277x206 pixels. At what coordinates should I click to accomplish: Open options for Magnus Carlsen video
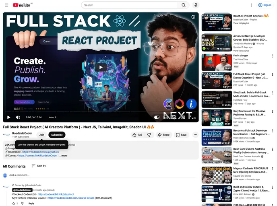[273, 169]
